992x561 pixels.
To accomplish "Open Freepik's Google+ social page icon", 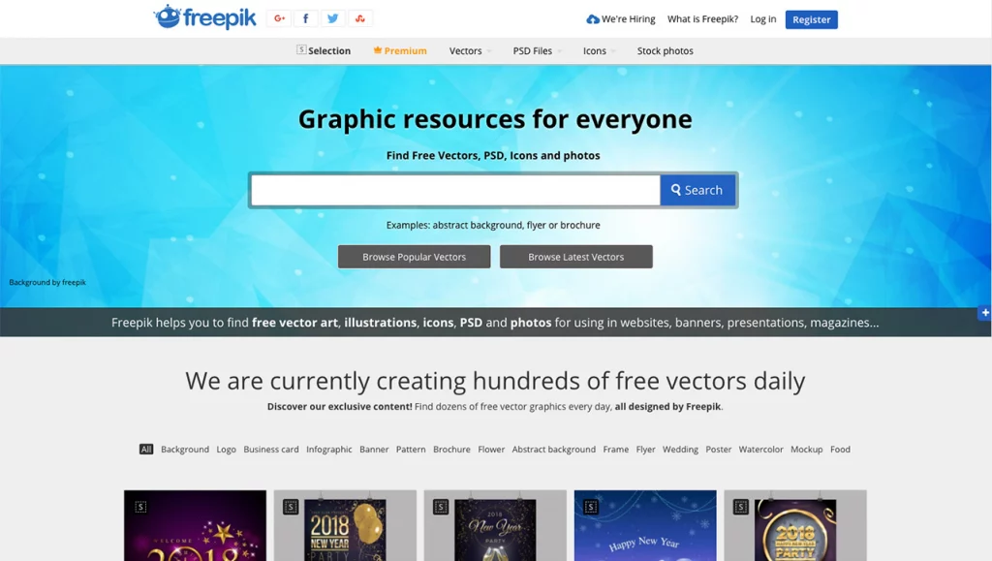I will click(279, 18).
